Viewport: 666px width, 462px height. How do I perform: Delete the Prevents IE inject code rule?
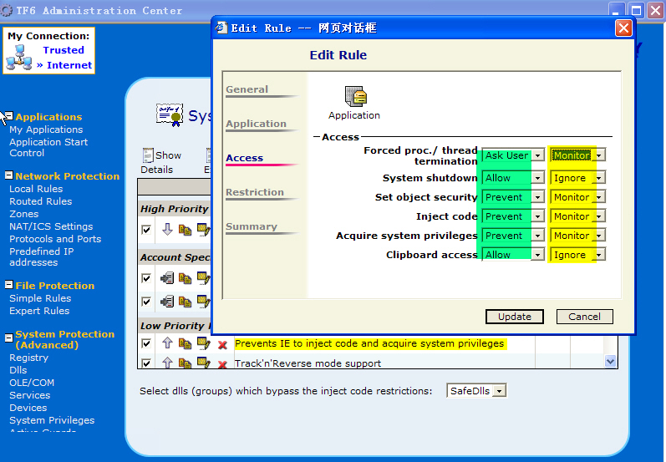coord(222,344)
